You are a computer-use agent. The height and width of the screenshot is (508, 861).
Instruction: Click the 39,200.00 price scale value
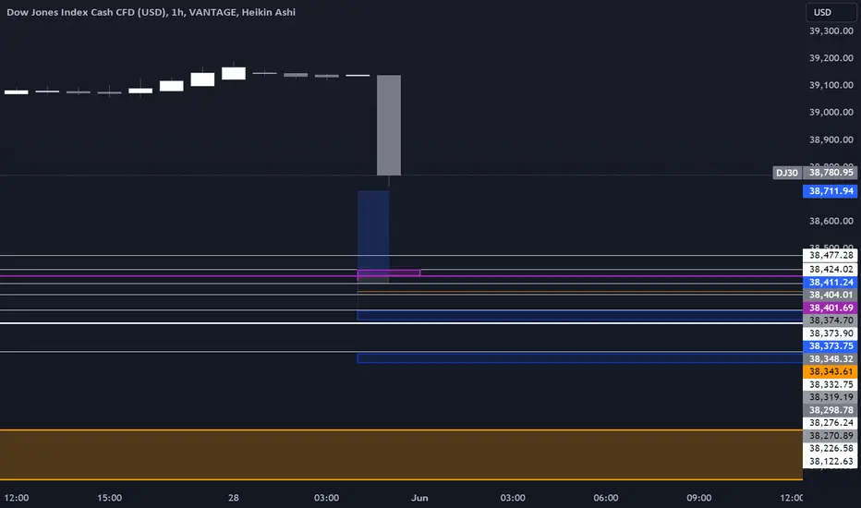[831, 57]
